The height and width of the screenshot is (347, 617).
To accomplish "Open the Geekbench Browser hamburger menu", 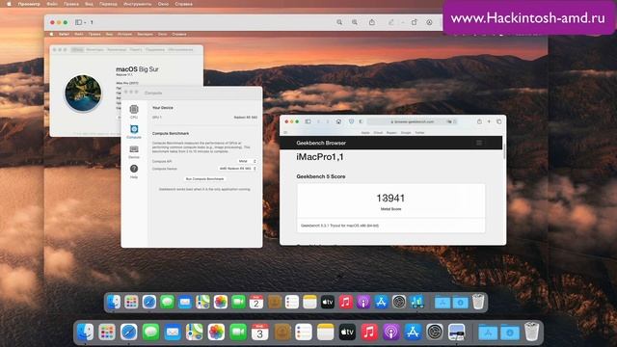I will (479, 143).
